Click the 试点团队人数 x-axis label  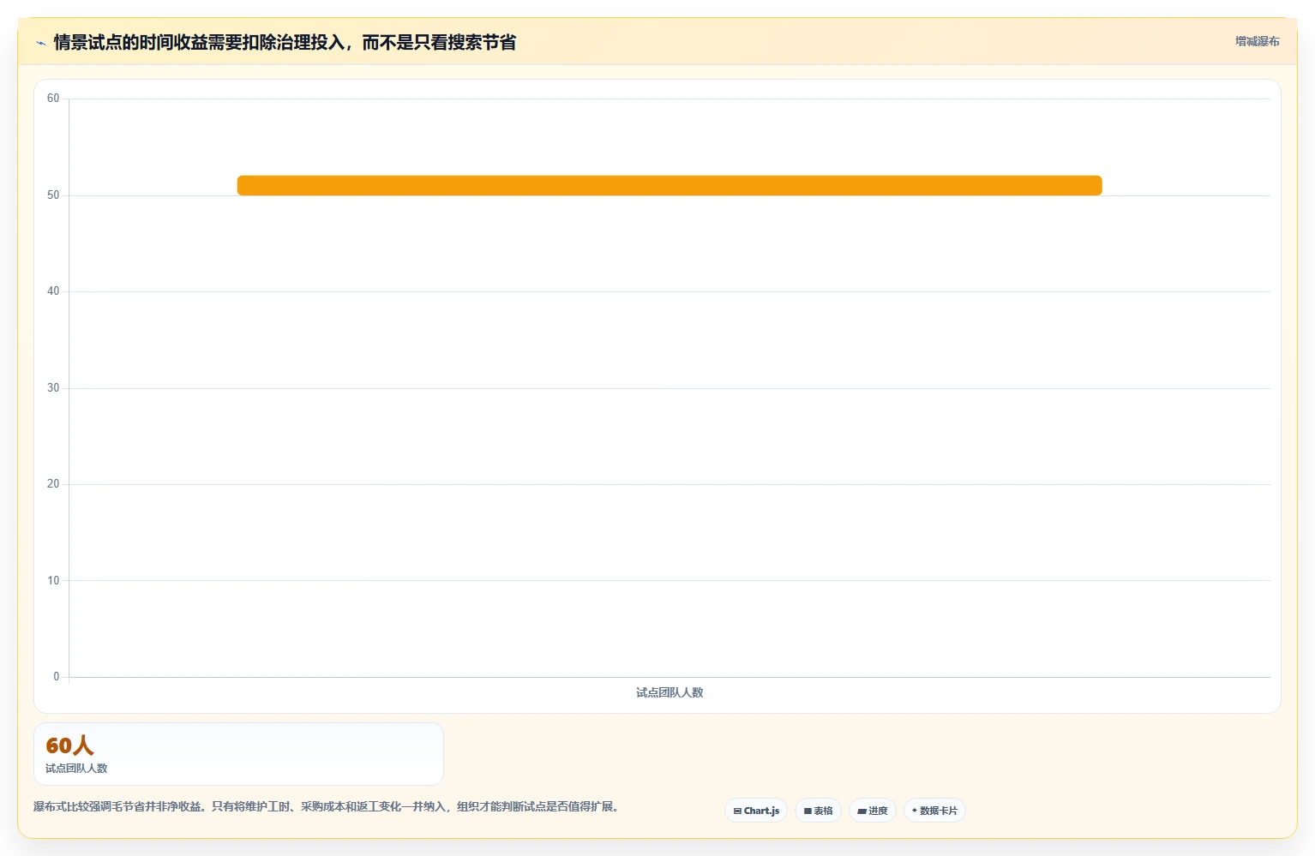click(x=670, y=692)
